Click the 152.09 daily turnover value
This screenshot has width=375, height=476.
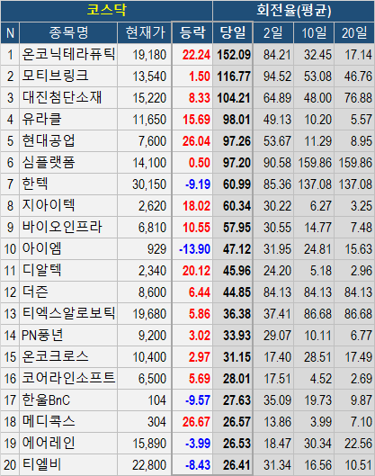coord(234,55)
